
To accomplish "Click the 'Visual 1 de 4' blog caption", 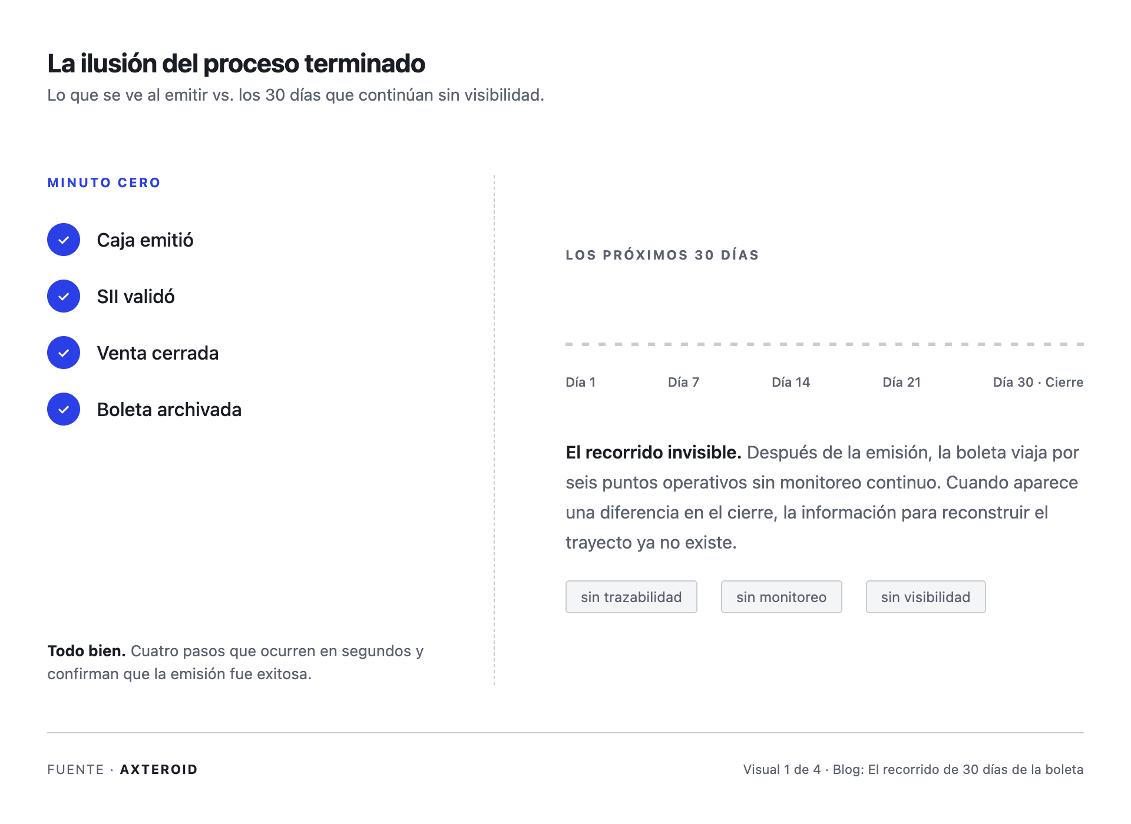I will coord(914,769).
